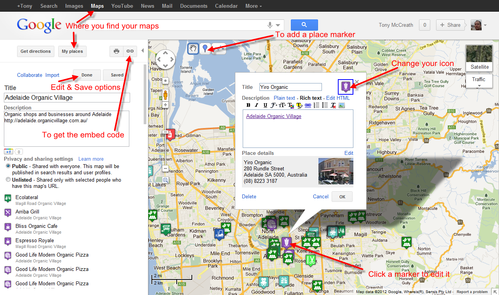Select the Public privacy radio button

pos(8,166)
